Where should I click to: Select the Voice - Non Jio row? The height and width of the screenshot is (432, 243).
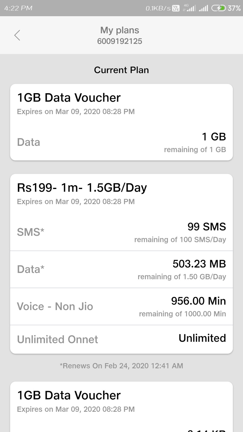coord(121,307)
